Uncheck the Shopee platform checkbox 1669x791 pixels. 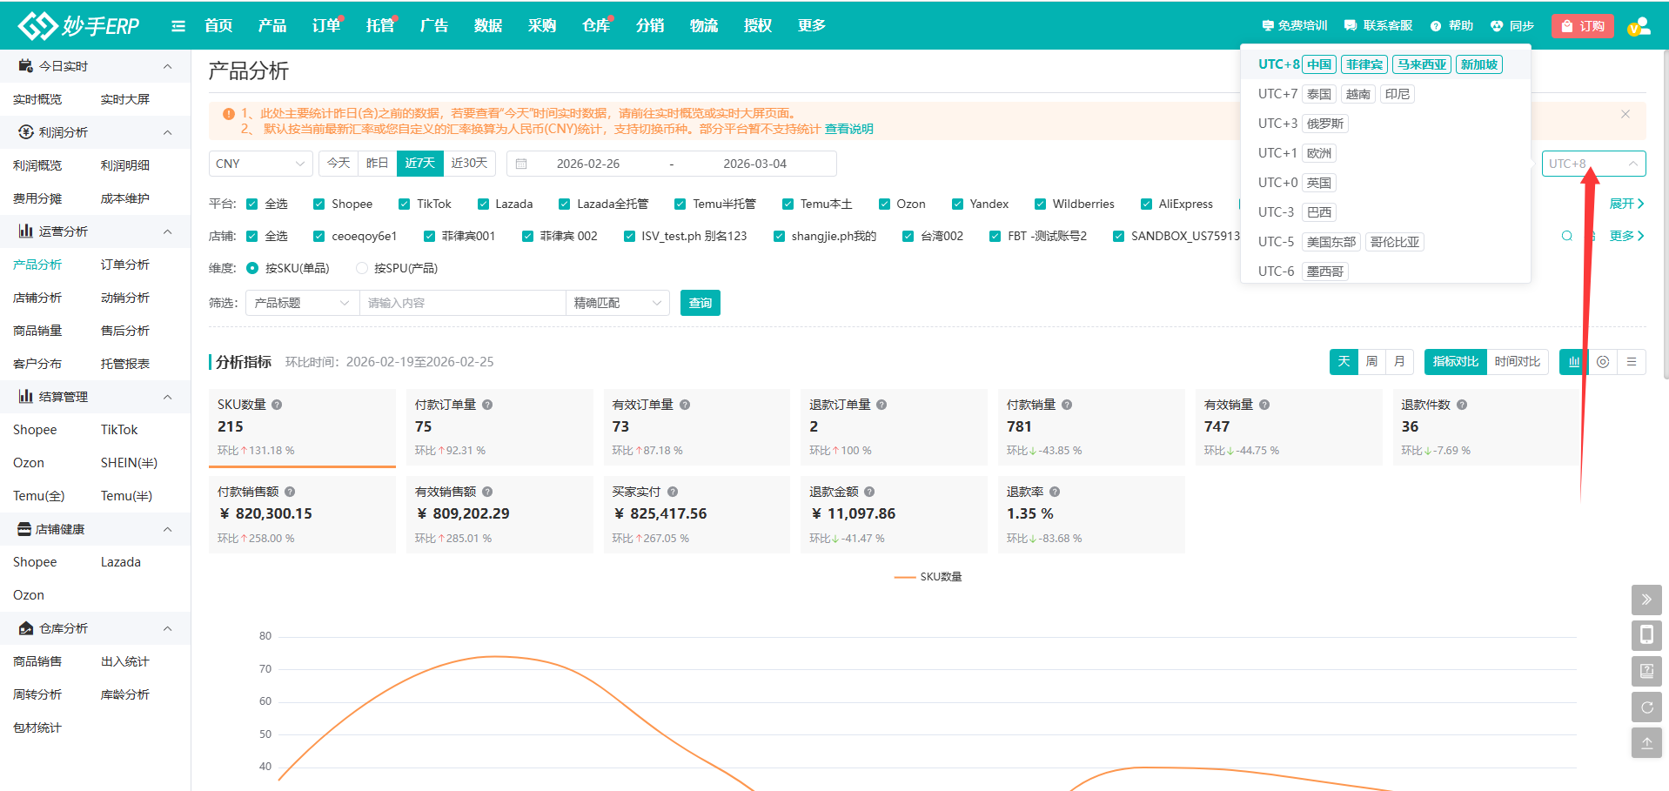318,204
